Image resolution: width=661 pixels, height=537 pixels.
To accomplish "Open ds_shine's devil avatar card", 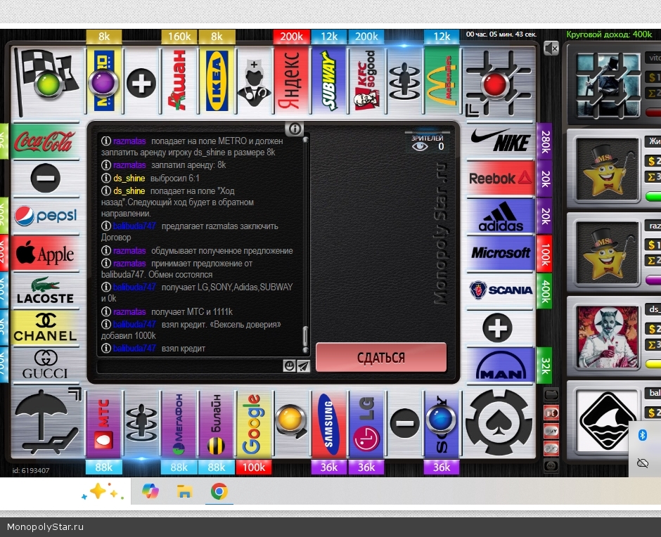I will pos(607,337).
